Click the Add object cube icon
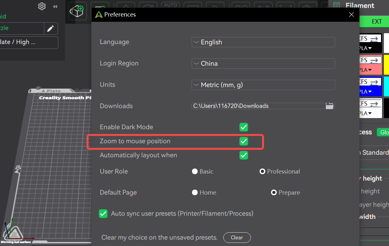389x246 pixels. point(77,11)
